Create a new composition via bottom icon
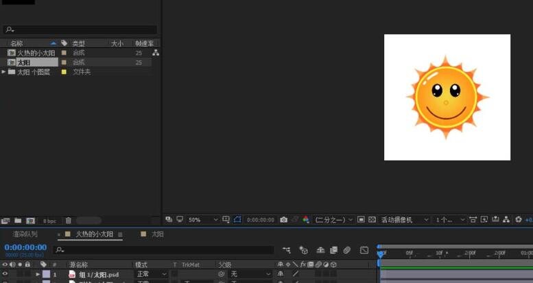Screen dimensions: 533x283 click(29, 221)
